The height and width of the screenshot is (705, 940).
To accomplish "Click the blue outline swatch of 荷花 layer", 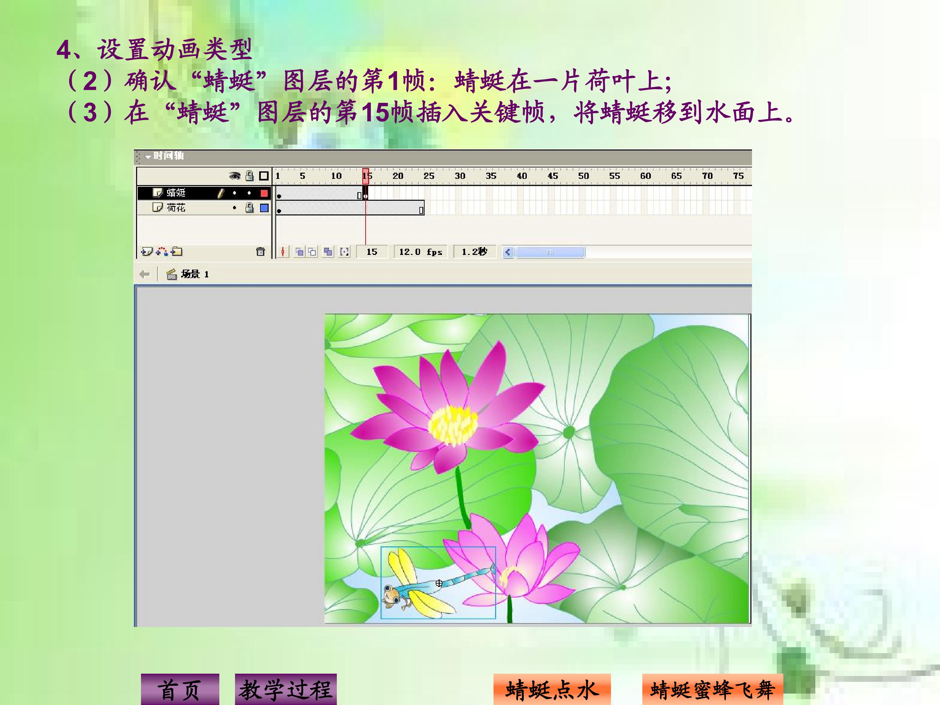I will 264,208.
